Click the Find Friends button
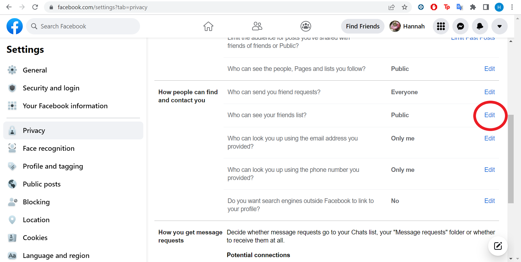 (x=363, y=26)
